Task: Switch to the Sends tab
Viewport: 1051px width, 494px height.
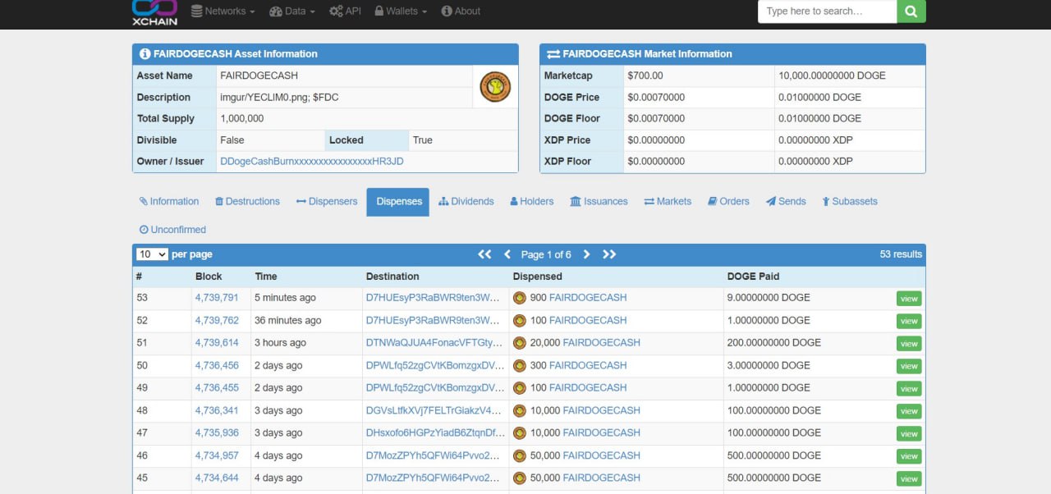Action: [787, 202]
